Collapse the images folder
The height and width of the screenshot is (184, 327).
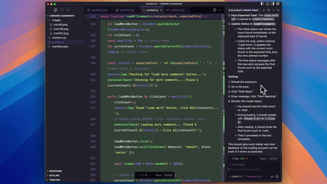56,20
